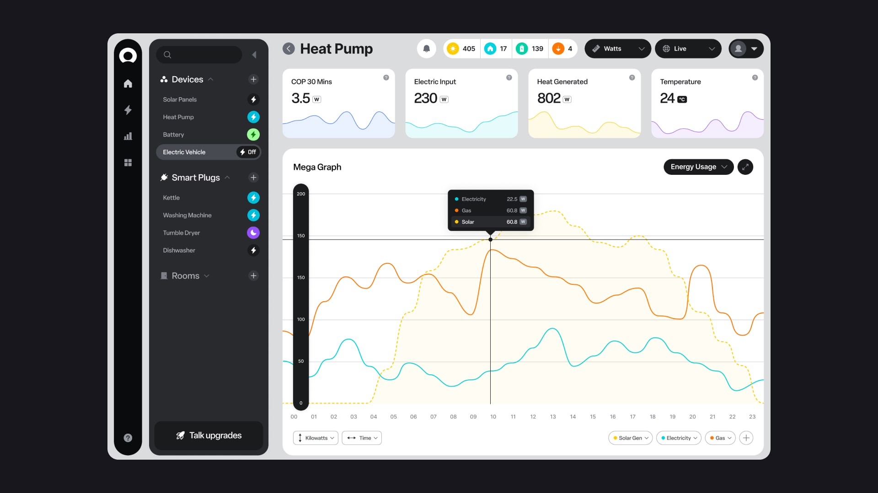
Task: Click the Talk upgrades button
Action: 209,435
